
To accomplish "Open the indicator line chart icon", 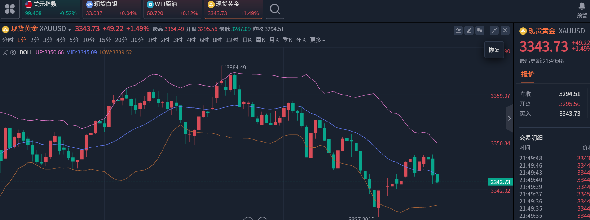I will pyautogui.click(x=458, y=31).
